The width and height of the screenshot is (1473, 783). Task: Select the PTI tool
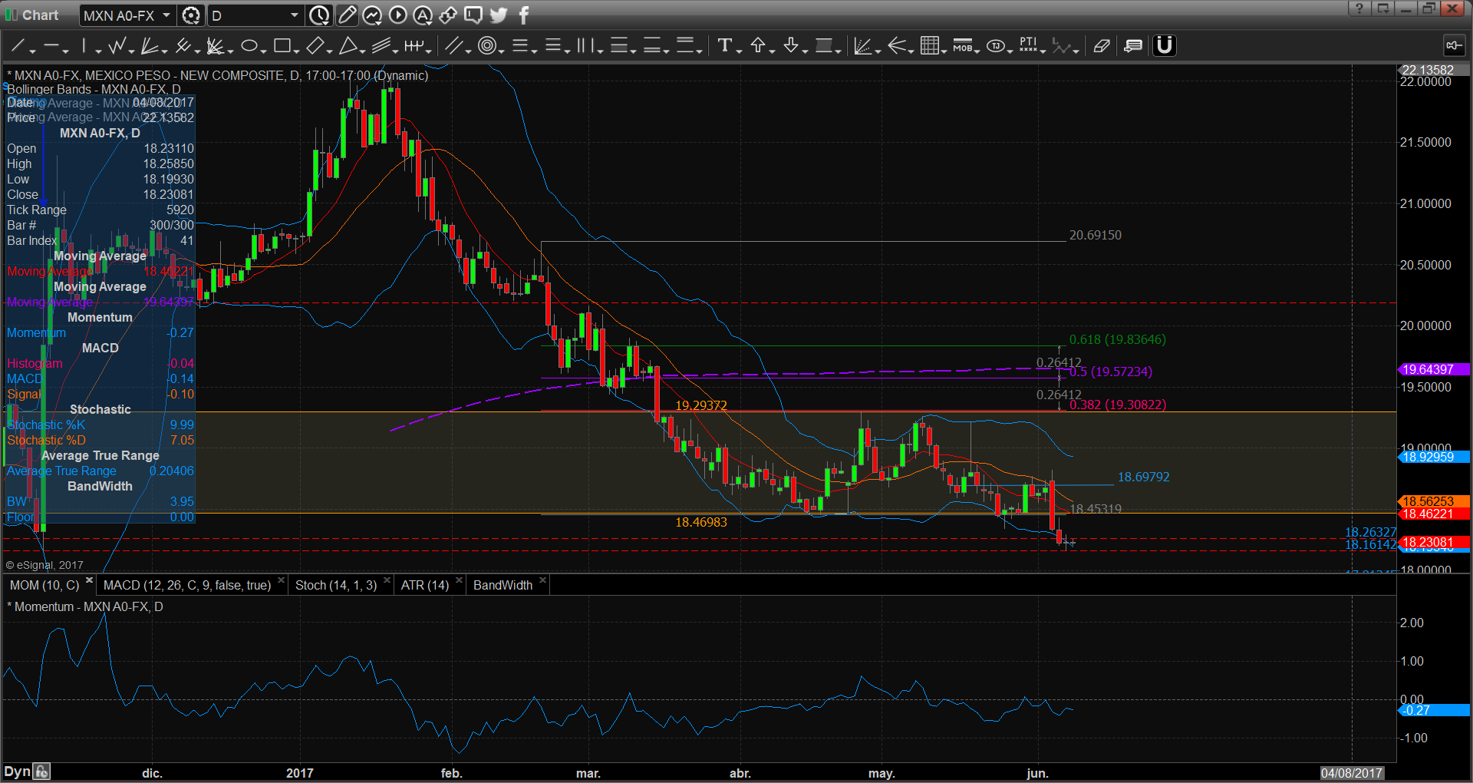(x=1028, y=46)
